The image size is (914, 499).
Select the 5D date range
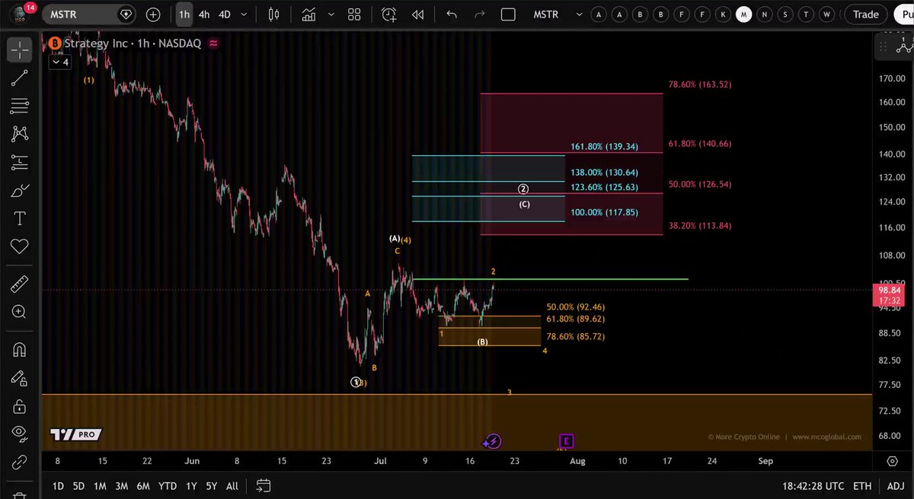coord(78,486)
